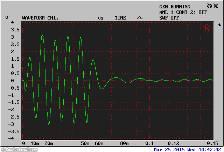224x152 pixels.
Task: Click the Mar 25 2015 Wed 10:42:42 timestamp
Action: [x=188, y=150]
